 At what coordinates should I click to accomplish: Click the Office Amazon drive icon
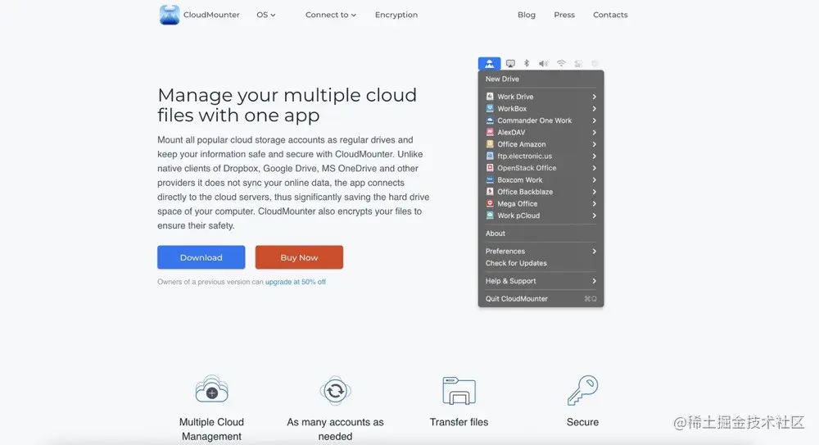click(x=490, y=143)
